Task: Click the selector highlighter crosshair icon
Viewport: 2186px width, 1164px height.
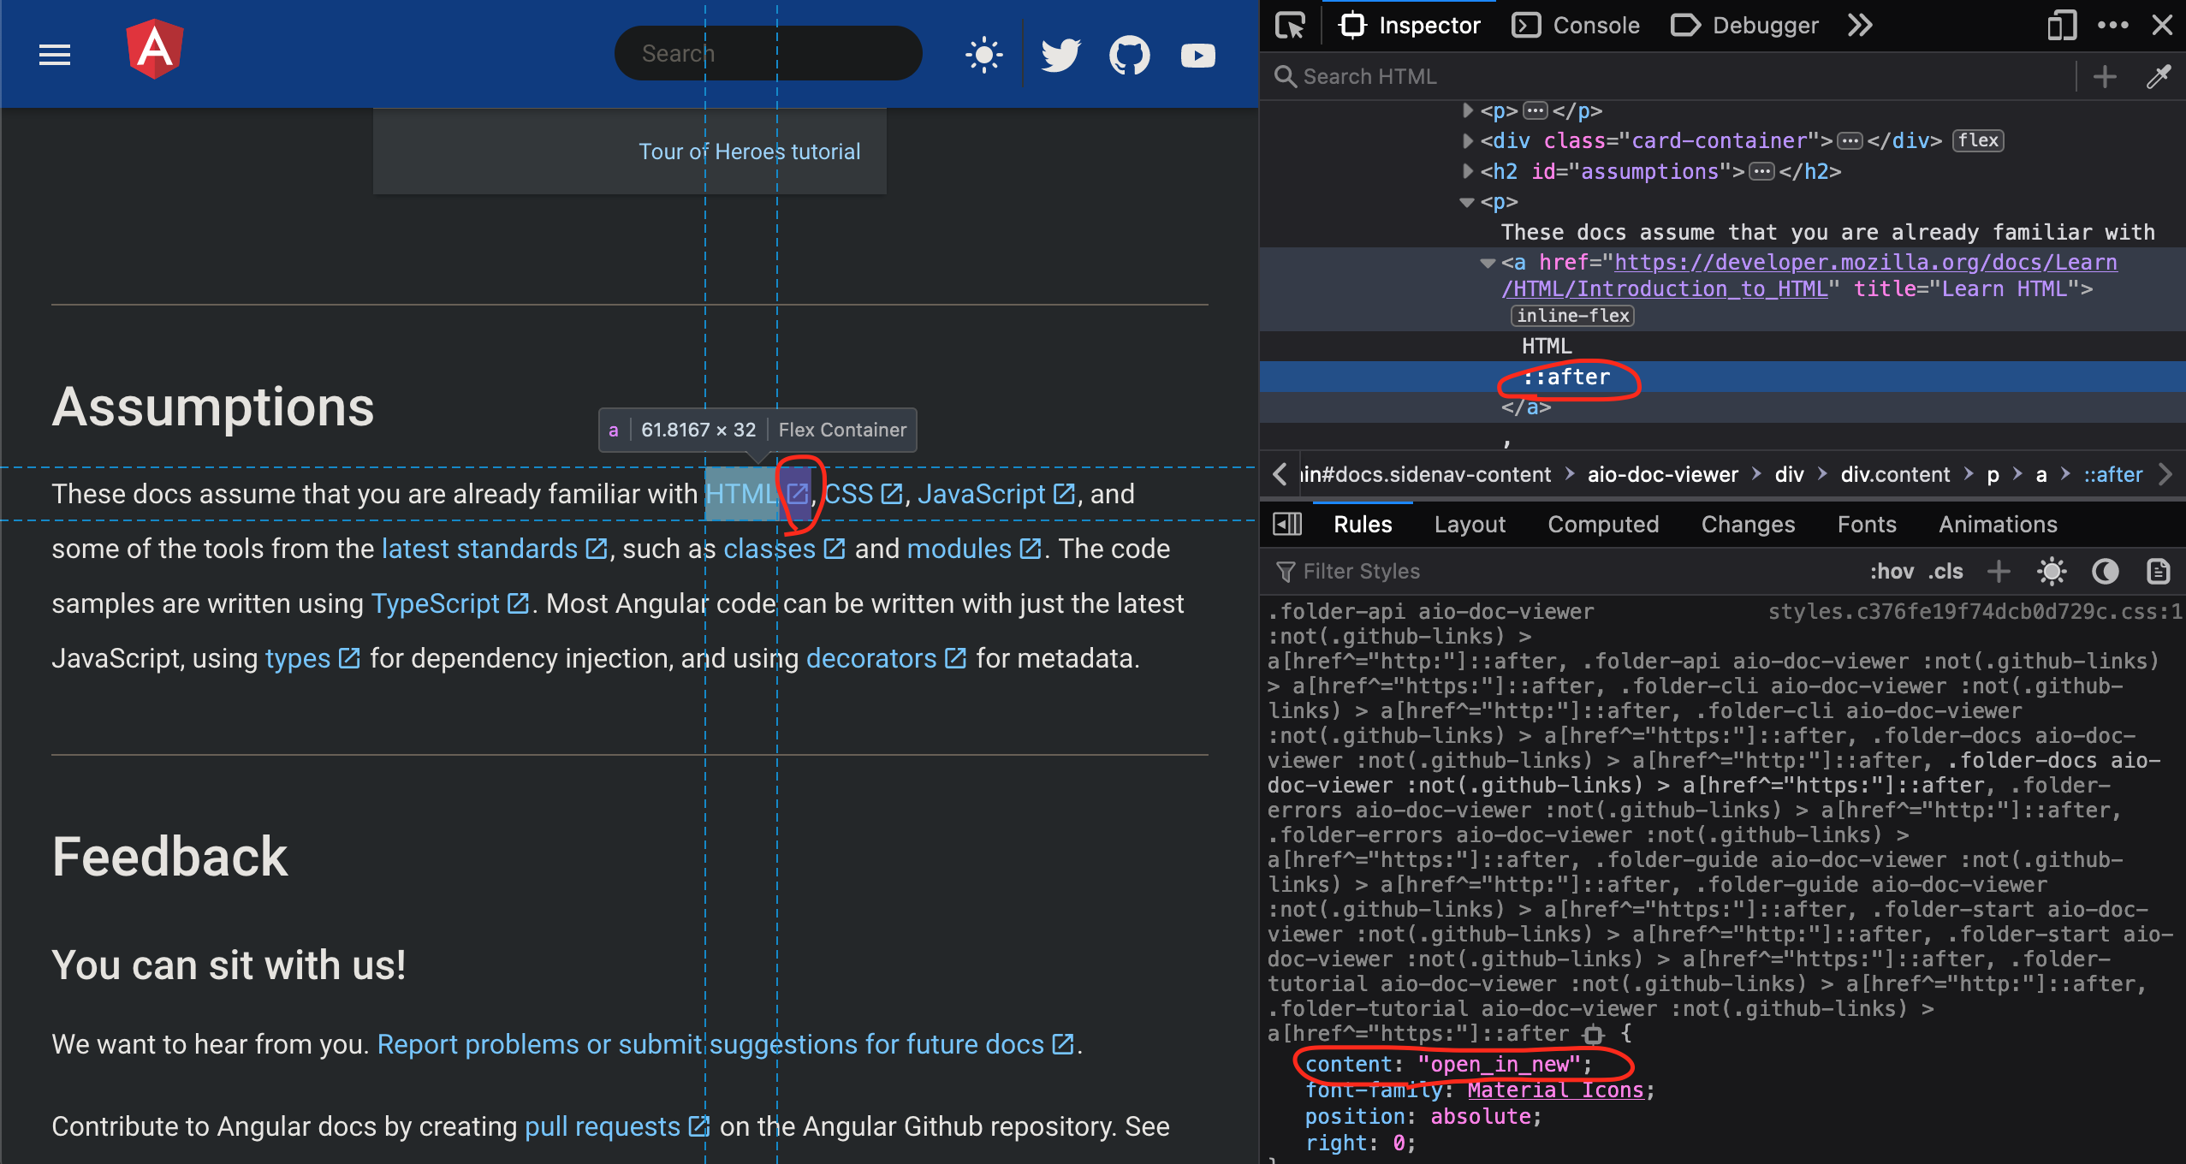Action: pyautogui.click(x=1594, y=1034)
